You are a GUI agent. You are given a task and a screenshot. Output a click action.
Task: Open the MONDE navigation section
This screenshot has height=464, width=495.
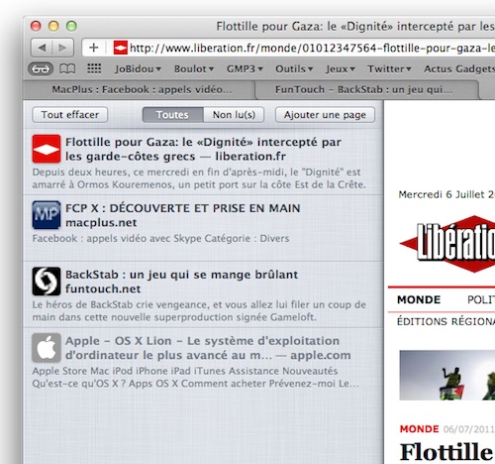pyautogui.click(x=419, y=299)
